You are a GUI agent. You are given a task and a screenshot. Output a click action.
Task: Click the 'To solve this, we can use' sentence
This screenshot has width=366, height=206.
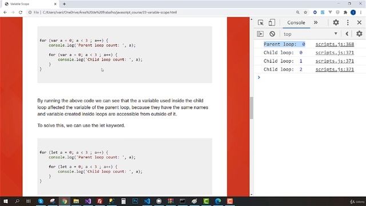pos(81,125)
